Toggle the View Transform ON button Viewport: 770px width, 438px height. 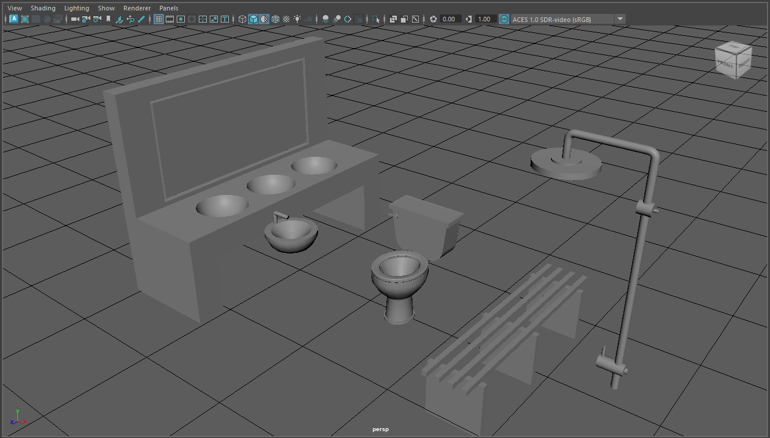click(503, 19)
